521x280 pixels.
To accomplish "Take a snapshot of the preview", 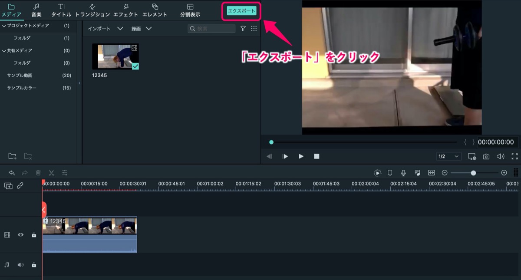I will (486, 156).
